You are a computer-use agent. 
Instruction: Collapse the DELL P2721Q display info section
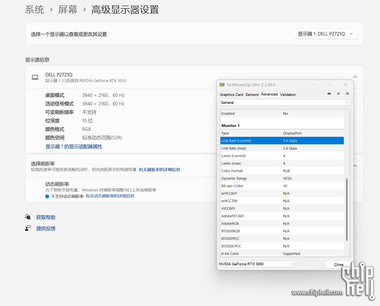pyautogui.click(x=355, y=77)
